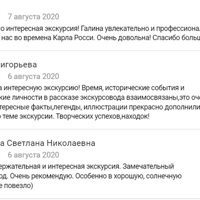The height and width of the screenshot is (200, 200).
Task: Click the line with факты, легенды, иллюстрации
Action: coord(100,107)
